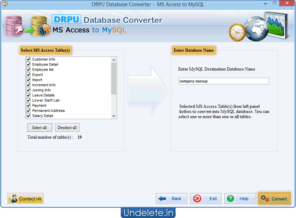Image resolution: width=296 pixels, height=218 pixels.
Task: Select the Leave Details table name
Action: click(x=43, y=95)
